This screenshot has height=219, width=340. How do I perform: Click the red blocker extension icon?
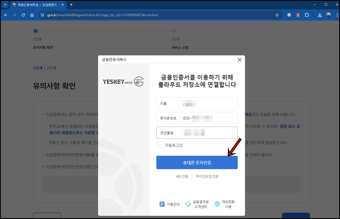(298, 15)
